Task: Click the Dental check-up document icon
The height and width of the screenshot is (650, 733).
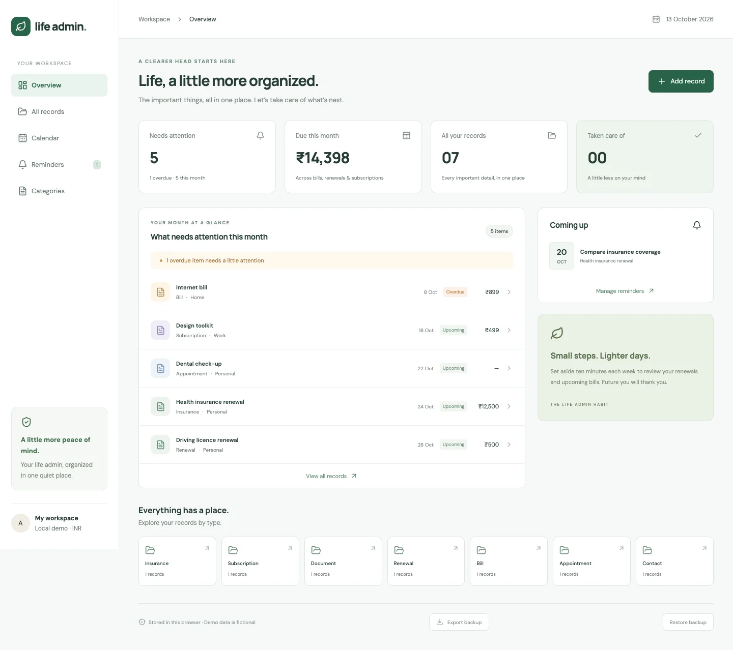Action: (x=160, y=368)
